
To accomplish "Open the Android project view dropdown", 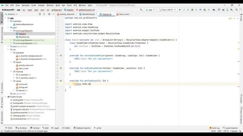I will tap(11, 14).
